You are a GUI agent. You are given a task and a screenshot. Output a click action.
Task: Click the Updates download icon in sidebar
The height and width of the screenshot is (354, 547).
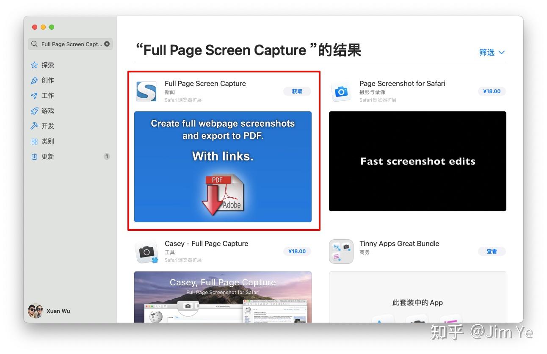34,157
